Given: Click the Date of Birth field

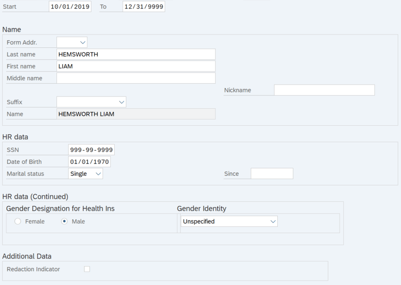Looking at the screenshot, I should pos(89,162).
